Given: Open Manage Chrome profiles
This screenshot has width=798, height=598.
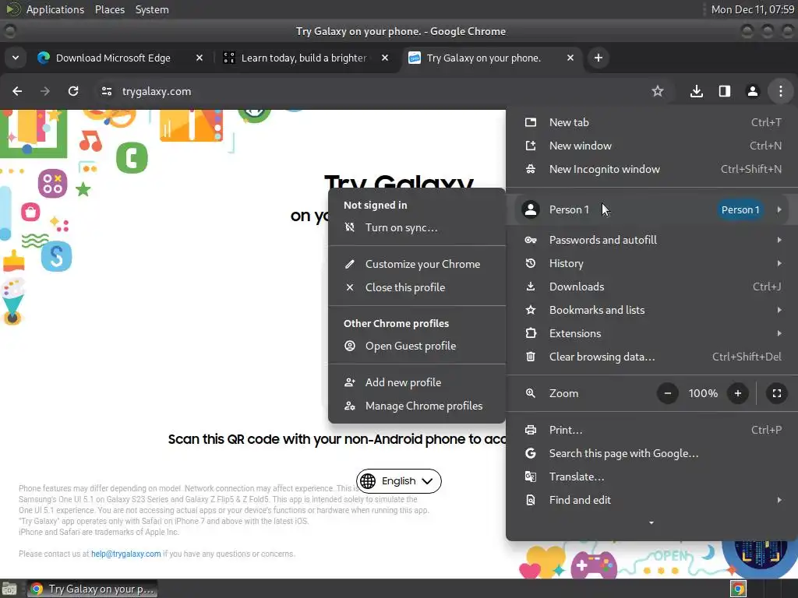Looking at the screenshot, I should (x=417, y=406).
